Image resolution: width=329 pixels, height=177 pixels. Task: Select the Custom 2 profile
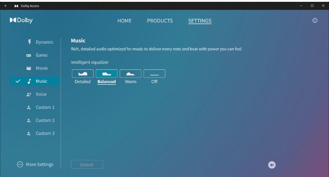tap(35, 120)
